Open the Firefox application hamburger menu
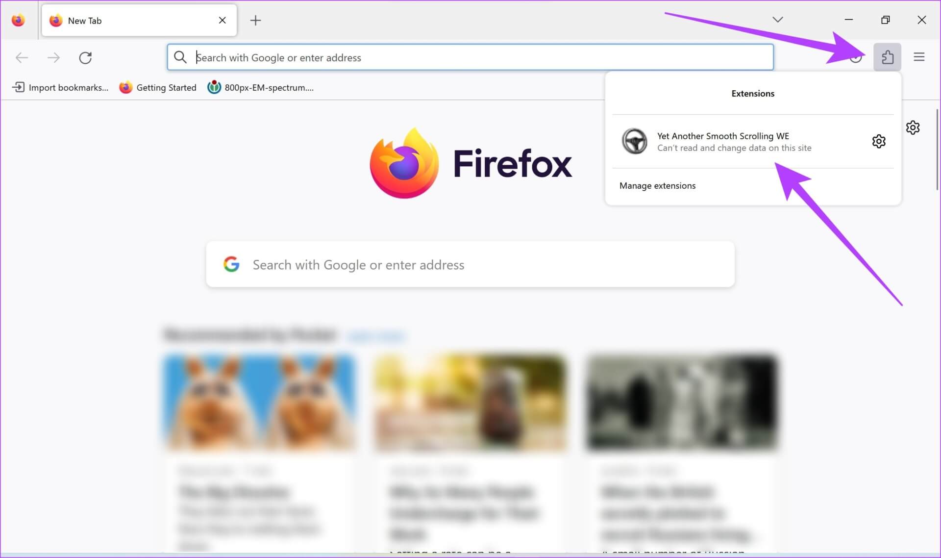The image size is (941, 558). point(919,57)
